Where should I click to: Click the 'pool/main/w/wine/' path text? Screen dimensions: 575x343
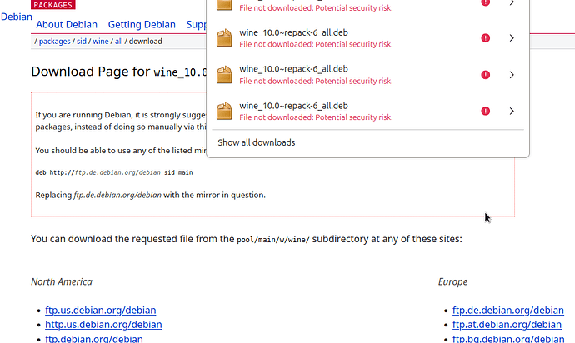273,240
